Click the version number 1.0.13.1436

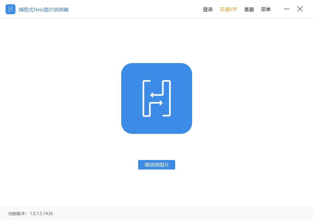click(x=41, y=214)
